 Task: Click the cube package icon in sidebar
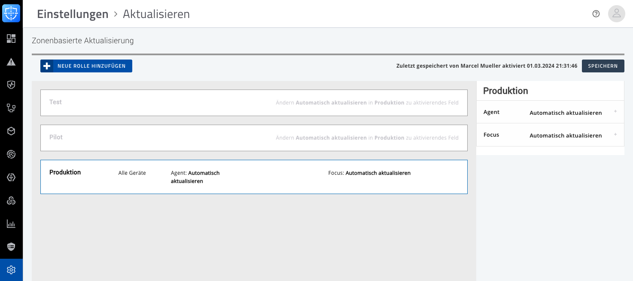[x=11, y=131]
